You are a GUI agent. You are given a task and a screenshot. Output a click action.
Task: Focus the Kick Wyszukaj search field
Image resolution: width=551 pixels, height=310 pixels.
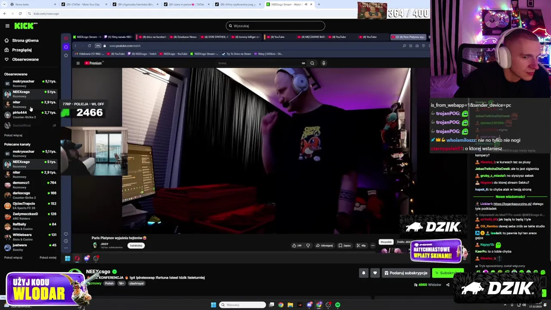pos(275,26)
